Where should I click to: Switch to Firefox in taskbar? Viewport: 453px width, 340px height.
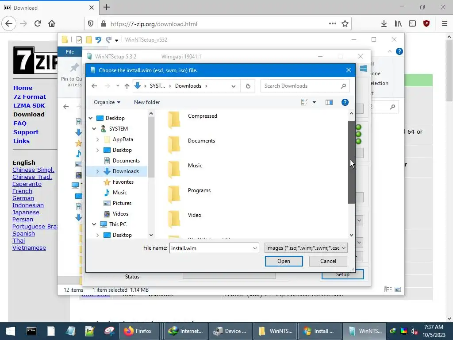pyautogui.click(x=139, y=331)
